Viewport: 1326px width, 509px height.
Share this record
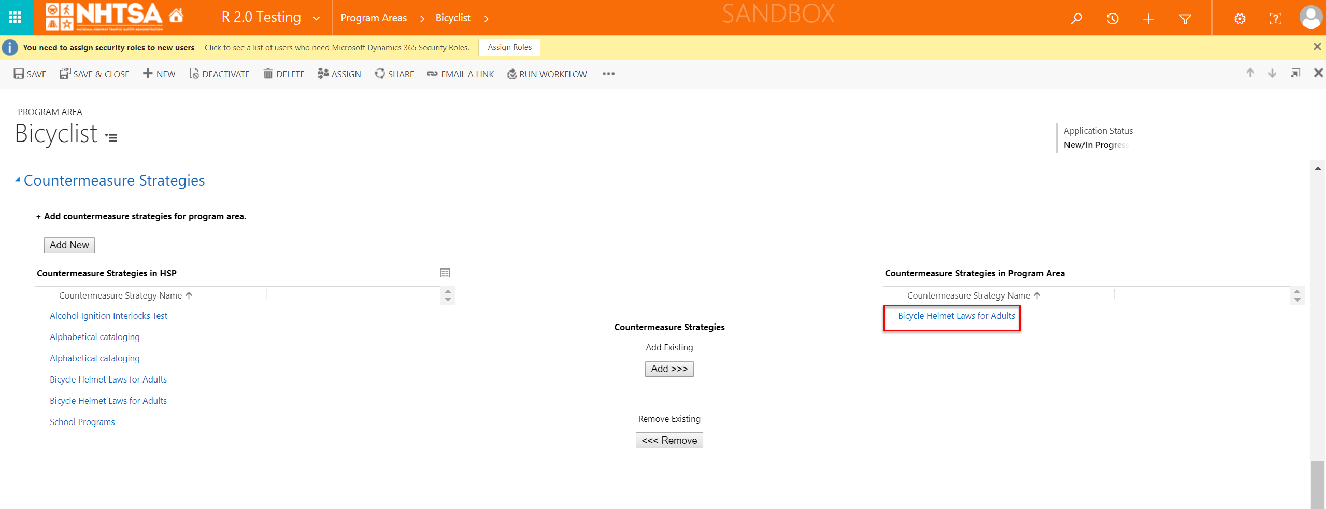395,74
